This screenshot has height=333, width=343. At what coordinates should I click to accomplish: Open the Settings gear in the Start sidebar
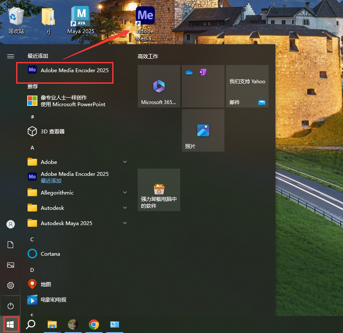10,285
